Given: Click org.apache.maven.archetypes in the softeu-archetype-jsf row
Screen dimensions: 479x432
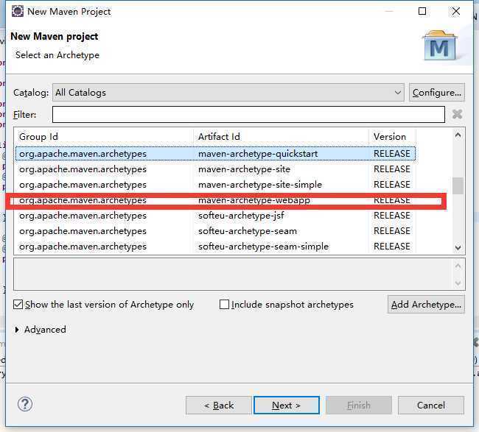Looking at the screenshot, I should click(83, 216).
